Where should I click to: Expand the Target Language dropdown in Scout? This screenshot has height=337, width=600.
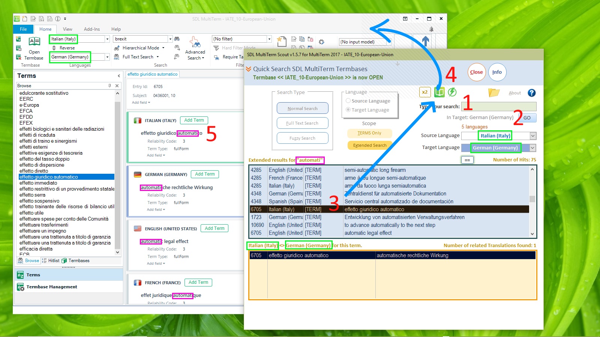point(533,148)
